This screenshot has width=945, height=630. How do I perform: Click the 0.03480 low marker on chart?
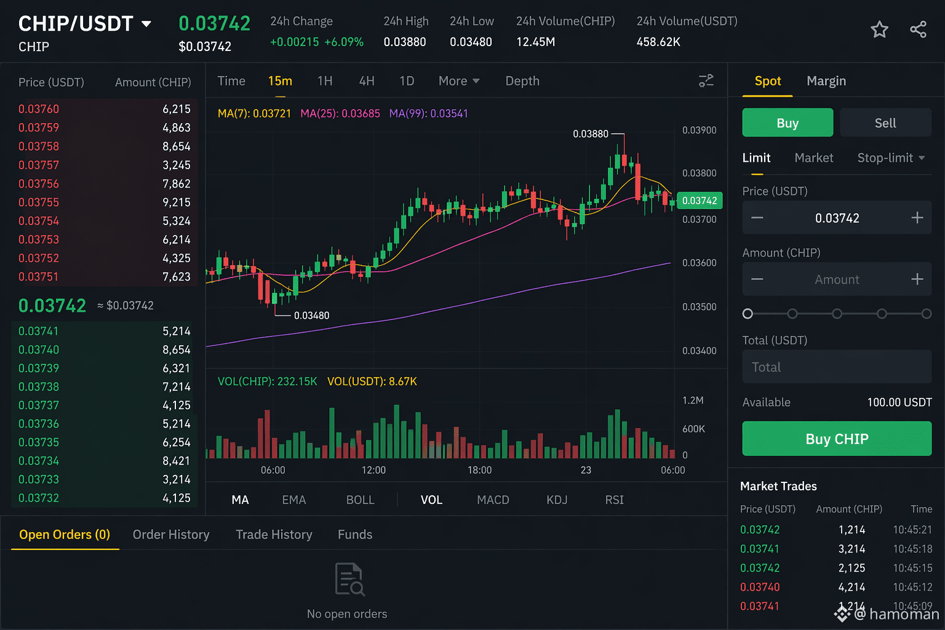pos(311,316)
